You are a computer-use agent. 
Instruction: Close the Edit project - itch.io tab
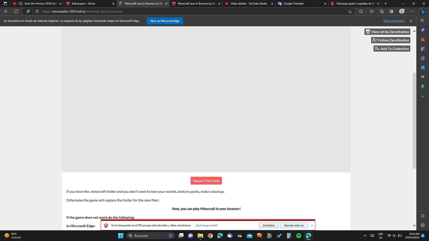point(113,4)
